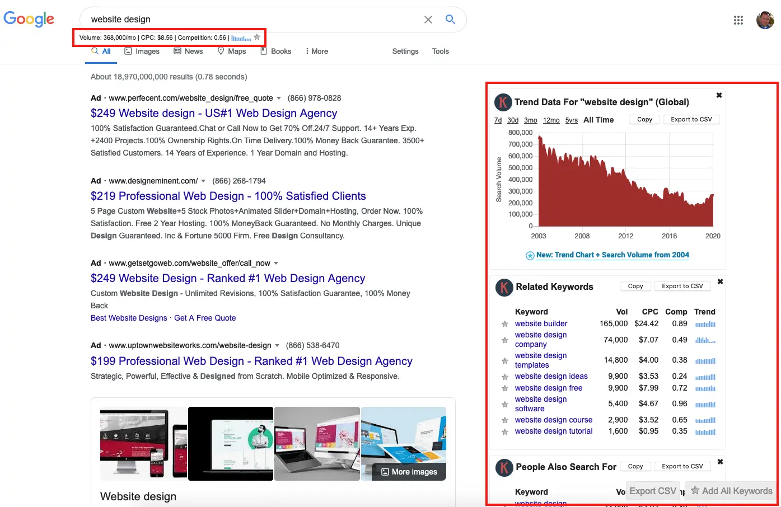The height and width of the screenshot is (507, 781).
Task: Clear the search box with the X icon
Action: pyautogui.click(x=428, y=20)
